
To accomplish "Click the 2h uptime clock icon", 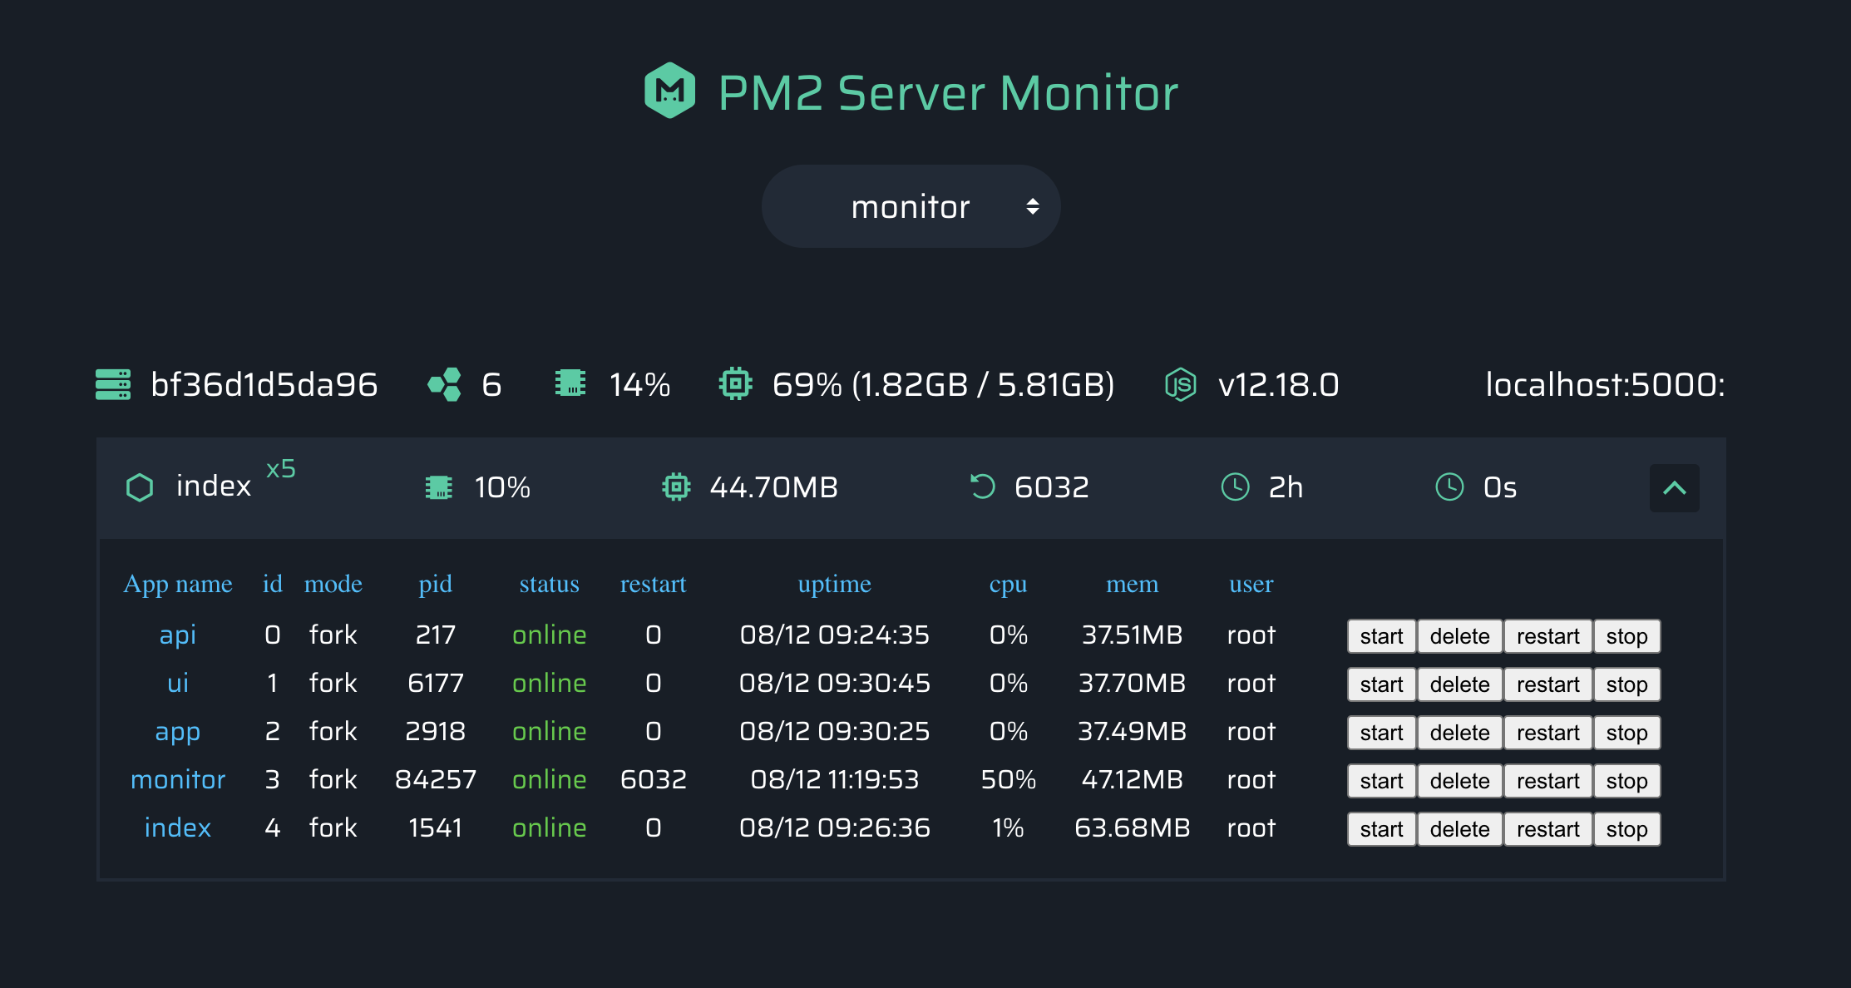I will 1235,487.
